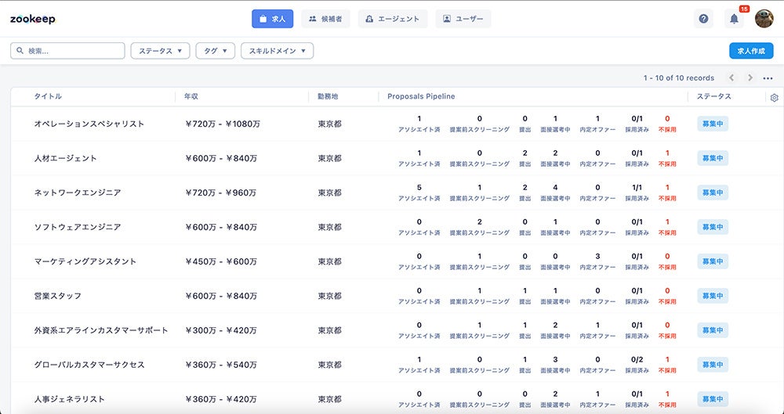
Task: Select the 求人 tab
Action: point(272,19)
